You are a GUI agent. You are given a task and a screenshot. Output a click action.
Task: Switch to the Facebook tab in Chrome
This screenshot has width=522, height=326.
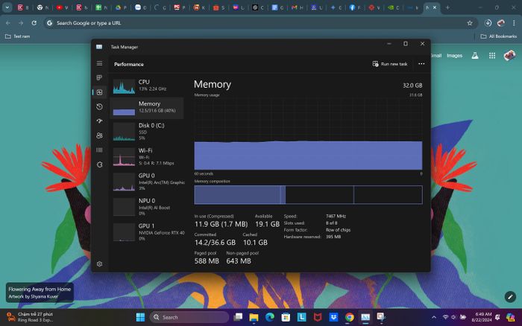[x=354, y=7]
